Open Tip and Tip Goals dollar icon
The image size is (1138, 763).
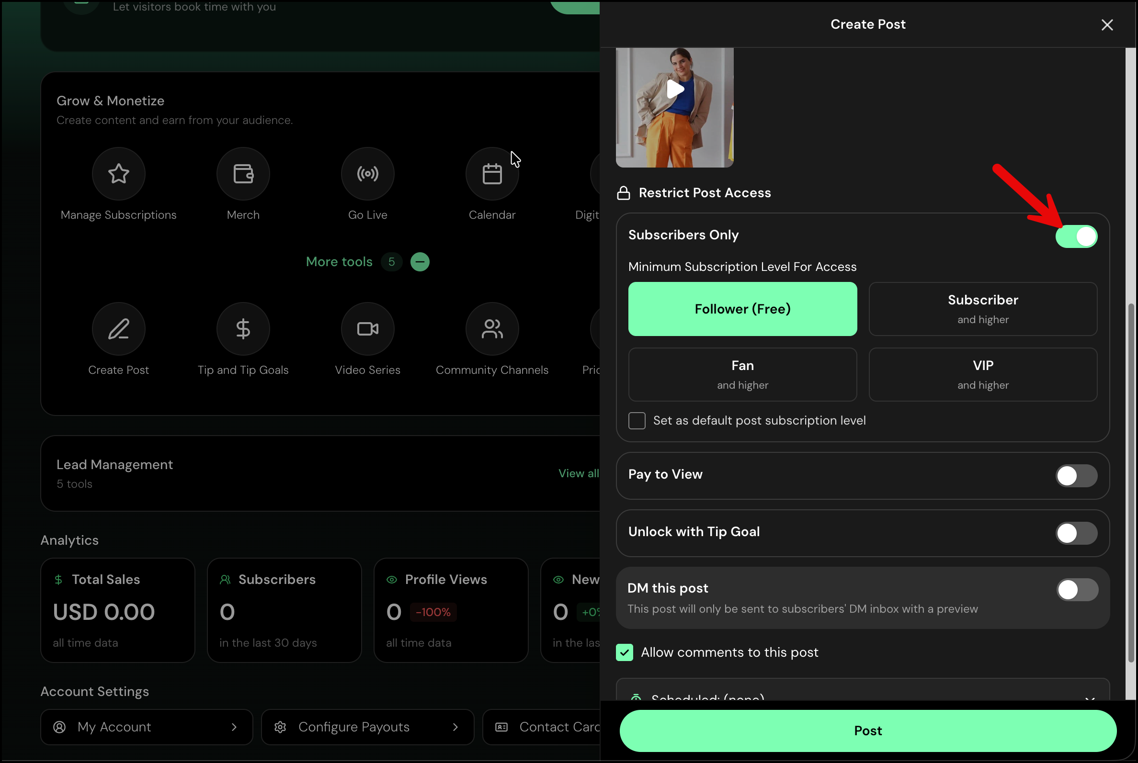(x=243, y=329)
